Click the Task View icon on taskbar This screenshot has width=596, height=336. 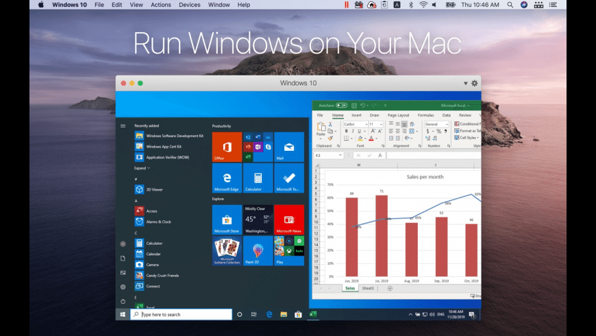tap(254, 314)
